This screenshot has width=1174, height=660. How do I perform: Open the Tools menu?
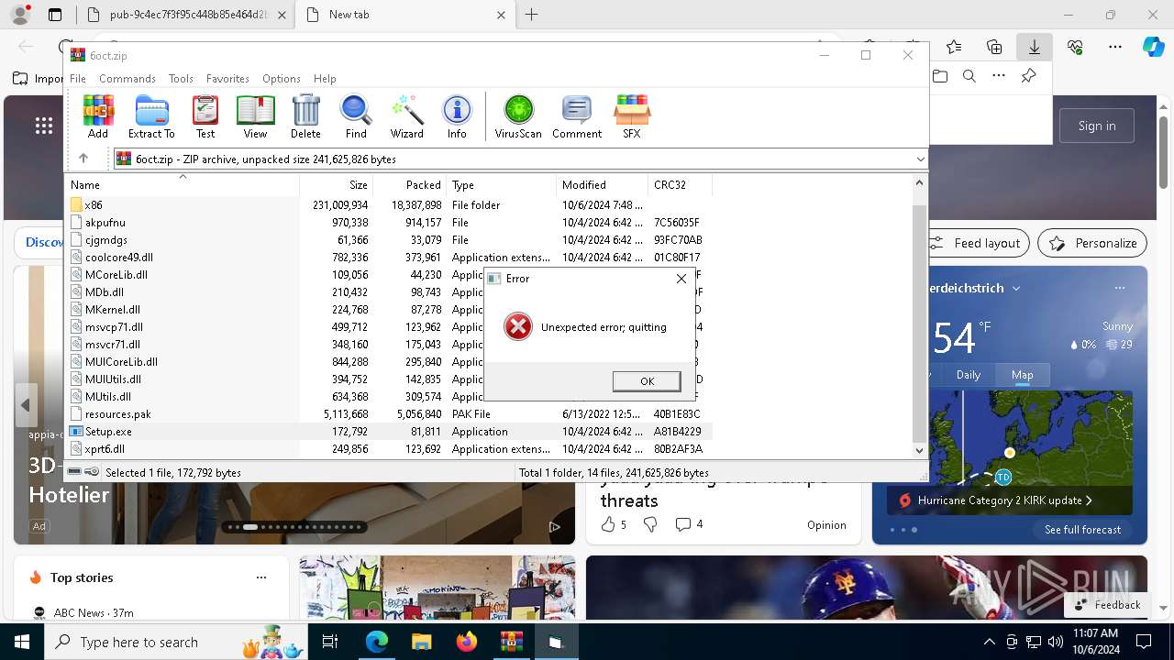click(181, 79)
